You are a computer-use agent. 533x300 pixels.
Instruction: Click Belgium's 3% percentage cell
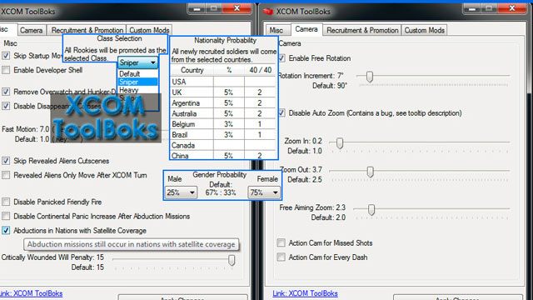(229, 124)
